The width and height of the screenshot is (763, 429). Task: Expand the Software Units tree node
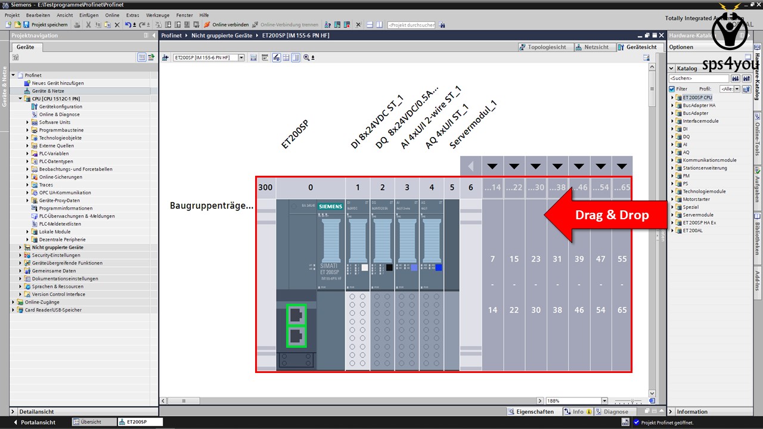coord(27,122)
